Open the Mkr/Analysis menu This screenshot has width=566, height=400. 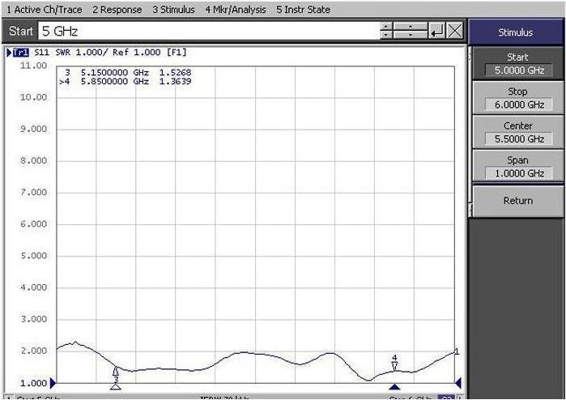click(x=236, y=10)
